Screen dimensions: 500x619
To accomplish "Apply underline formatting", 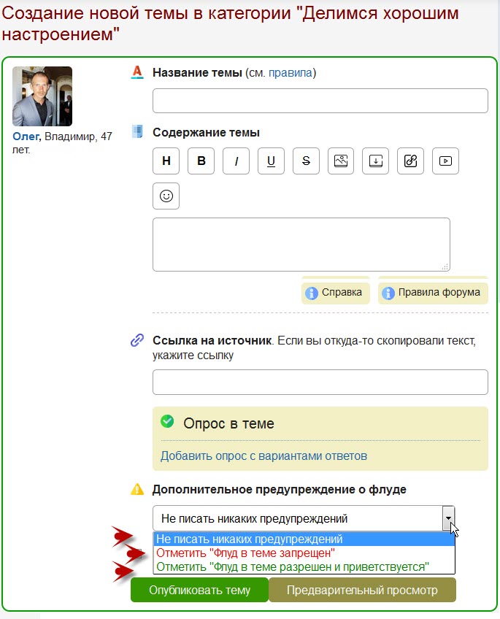I will click(x=271, y=161).
